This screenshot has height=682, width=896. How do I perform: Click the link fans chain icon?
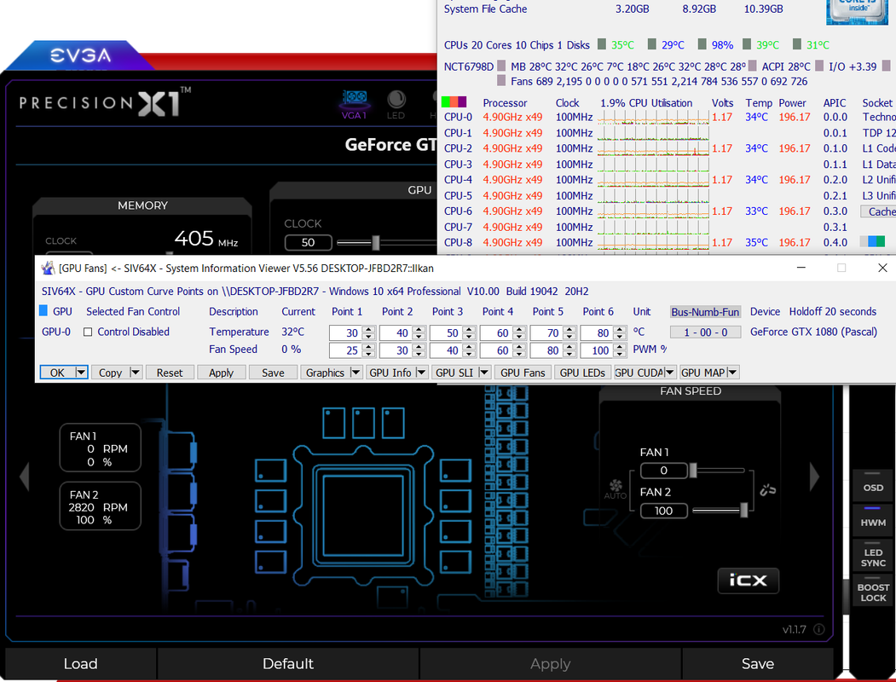pyautogui.click(x=767, y=489)
